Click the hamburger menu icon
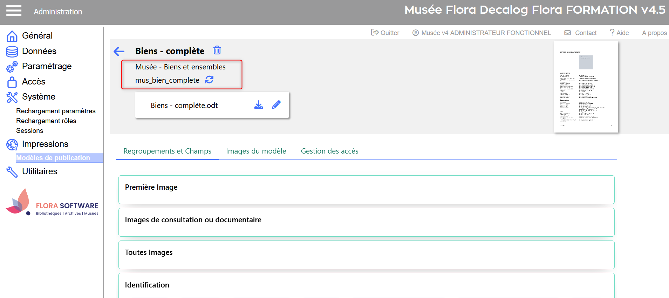 [x=14, y=11]
